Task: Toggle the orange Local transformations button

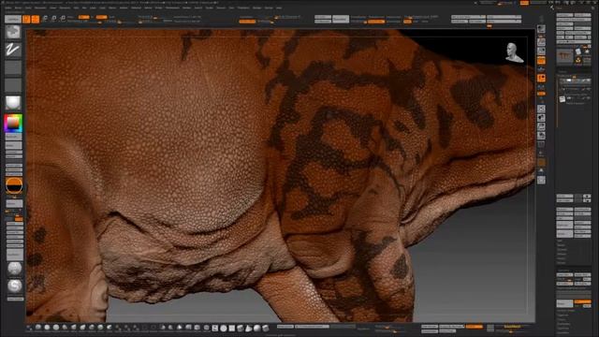Action: pos(541,78)
